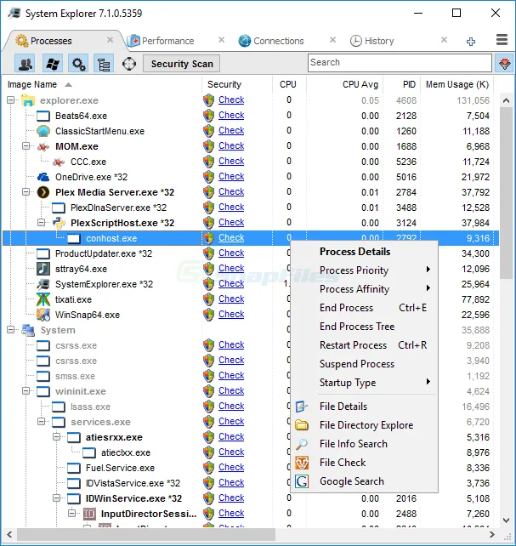The width and height of the screenshot is (516, 546).
Task: Open Process Affinity submenu
Action: [365, 289]
